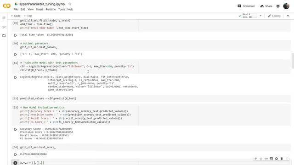This screenshot has height=165, width=294.
Task: Click output icon for best_params_ result
Action: tap(16, 54)
